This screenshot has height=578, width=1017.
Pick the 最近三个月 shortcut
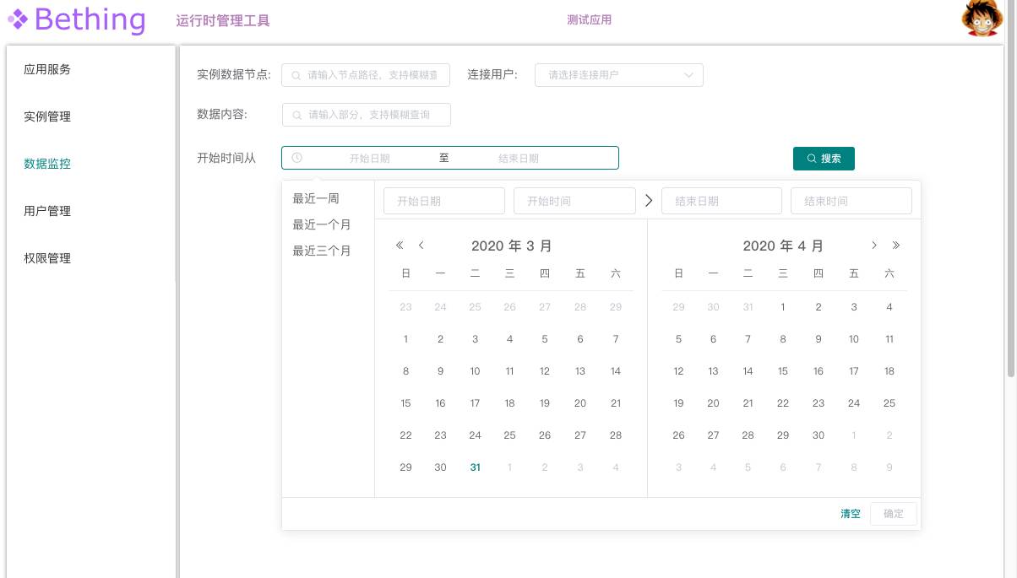(x=322, y=251)
